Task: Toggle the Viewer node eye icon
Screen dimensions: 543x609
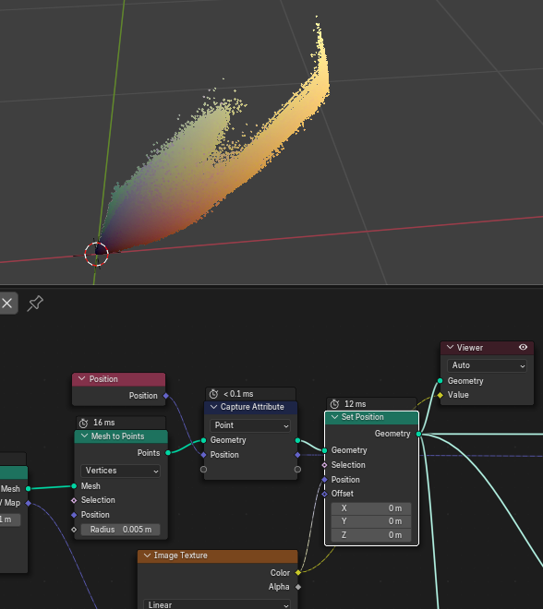Action: (x=524, y=347)
